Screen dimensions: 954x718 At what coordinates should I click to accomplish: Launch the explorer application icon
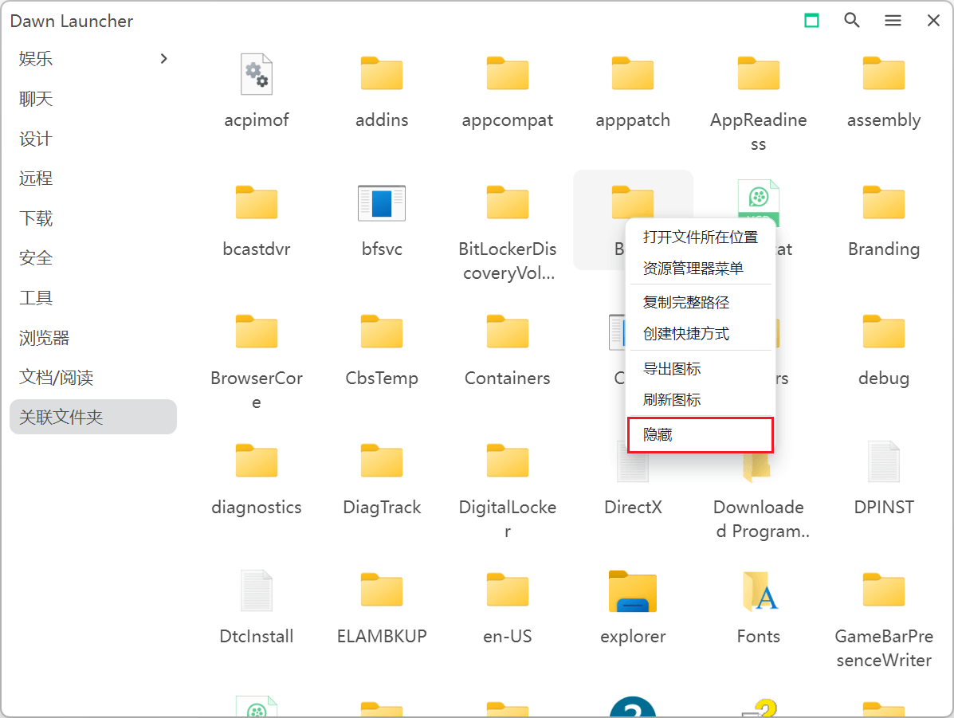point(633,590)
